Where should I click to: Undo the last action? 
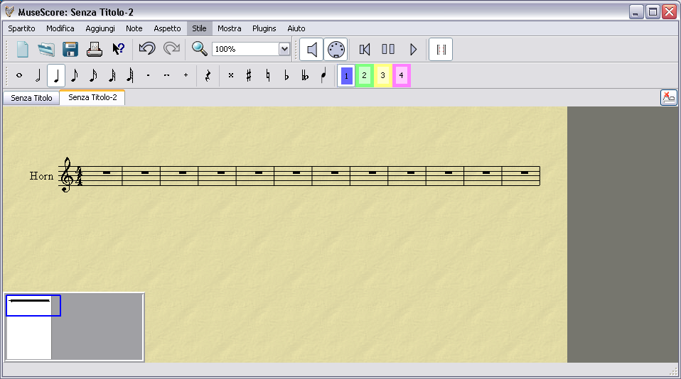[x=147, y=48]
